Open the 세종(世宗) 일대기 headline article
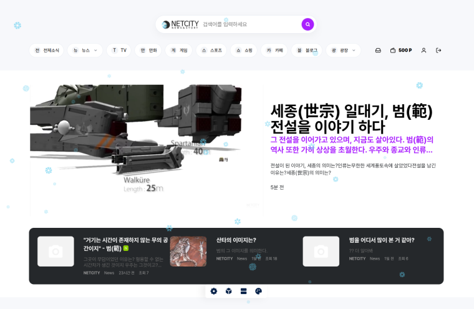This screenshot has width=474, height=309. click(x=351, y=119)
